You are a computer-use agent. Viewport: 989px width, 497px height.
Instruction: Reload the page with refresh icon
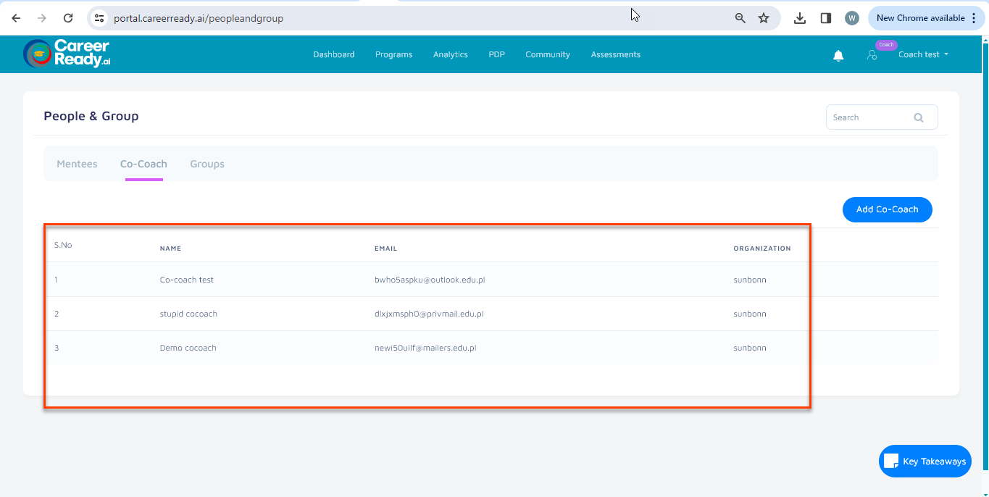68,18
